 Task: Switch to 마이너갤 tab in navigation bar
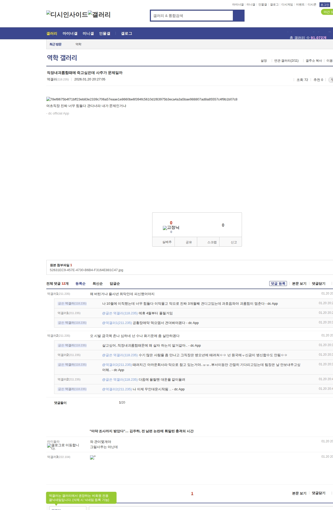70,34
